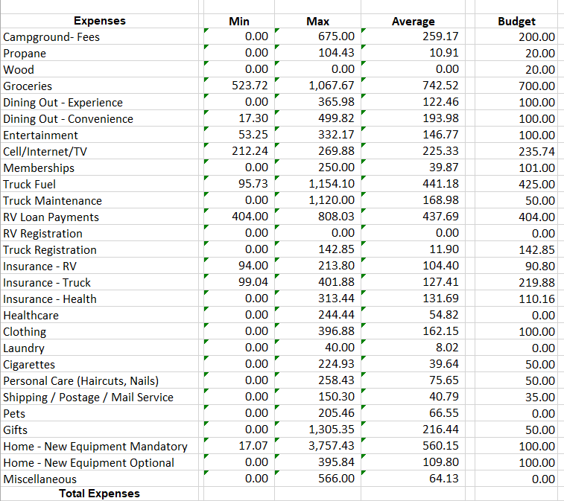The image size is (564, 501).
Task: Select Entertainment min value 53.25
Action: point(253,135)
